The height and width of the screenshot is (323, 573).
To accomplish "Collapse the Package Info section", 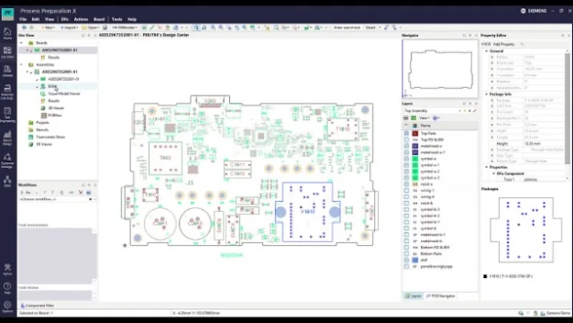I will pos(487,95).
